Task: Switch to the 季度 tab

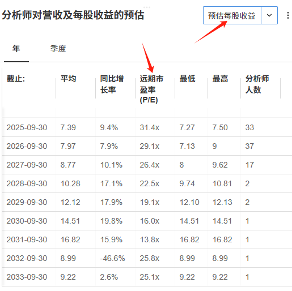Action: (x=58, y=49)
